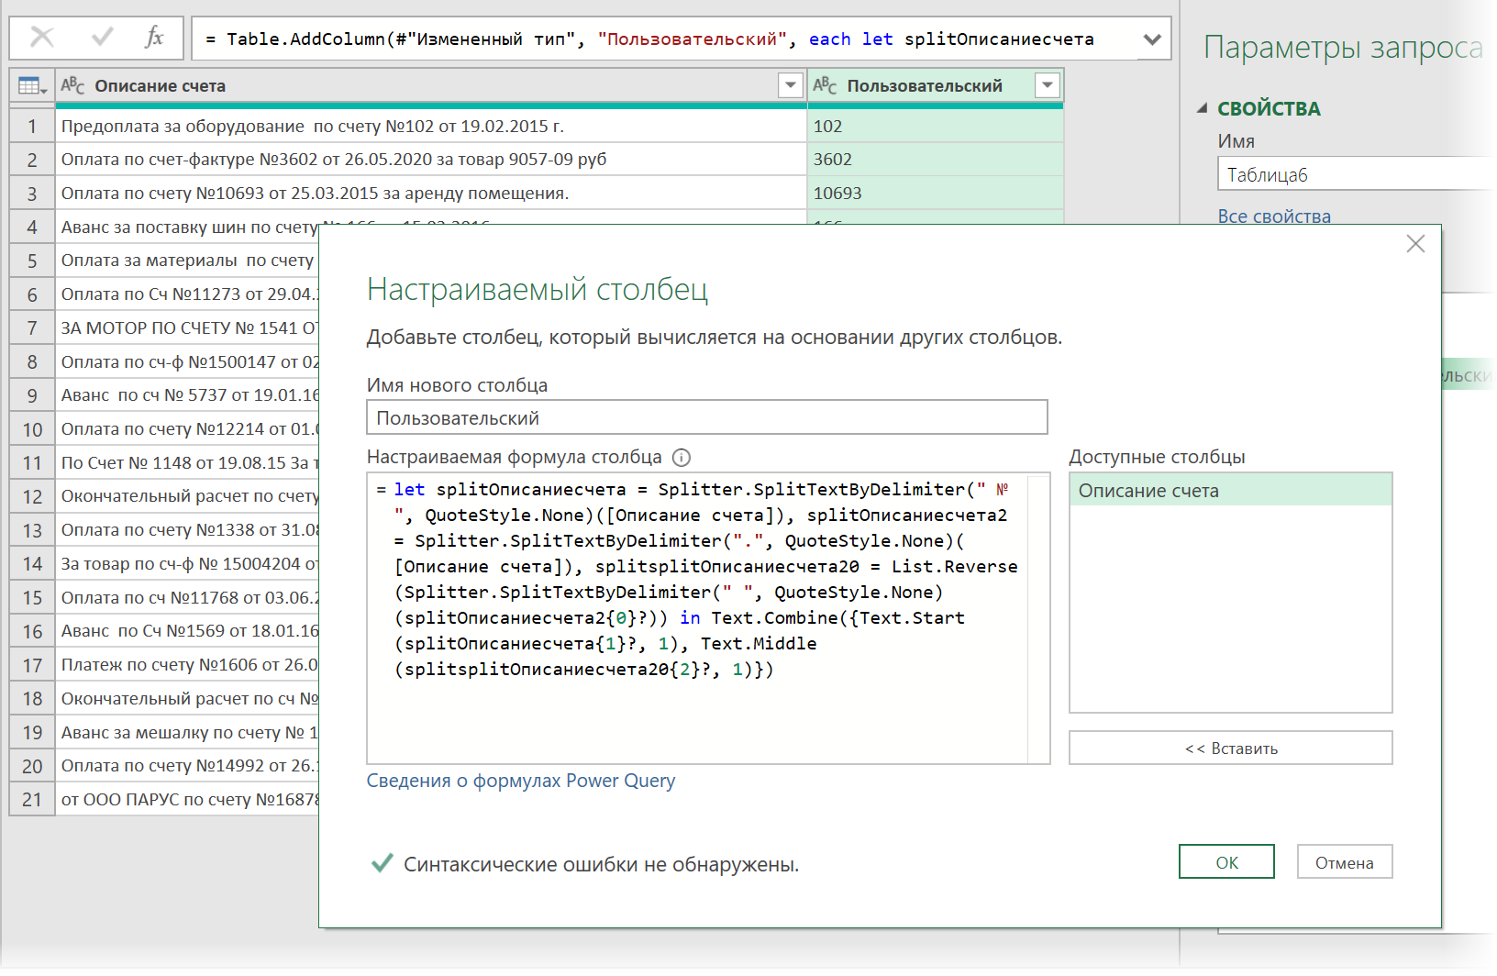Click ABC type icon of Описание счета

tap(72, 85)
